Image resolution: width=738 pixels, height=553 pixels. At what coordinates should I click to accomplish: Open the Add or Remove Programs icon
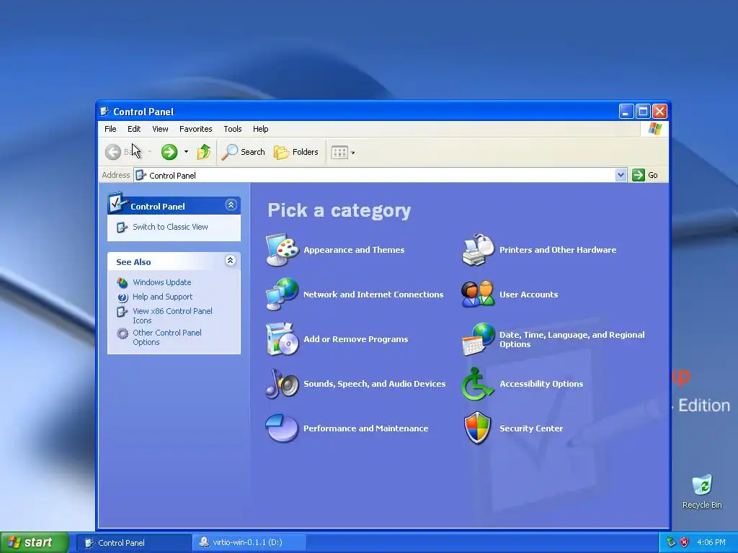(282, 339)
